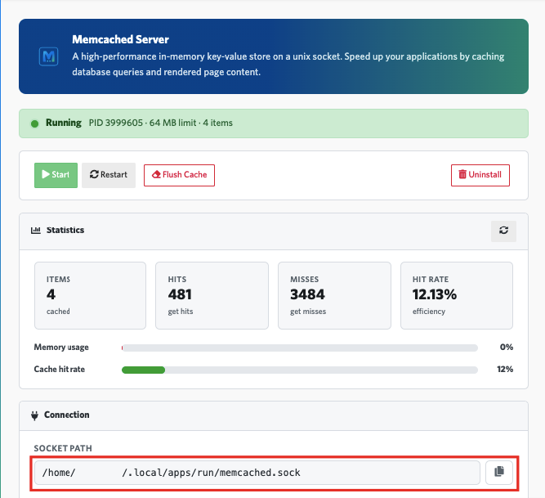This screenshot has width=545, height=498.
Task: Click the 'Running' status label
Action: coord(64,123)
